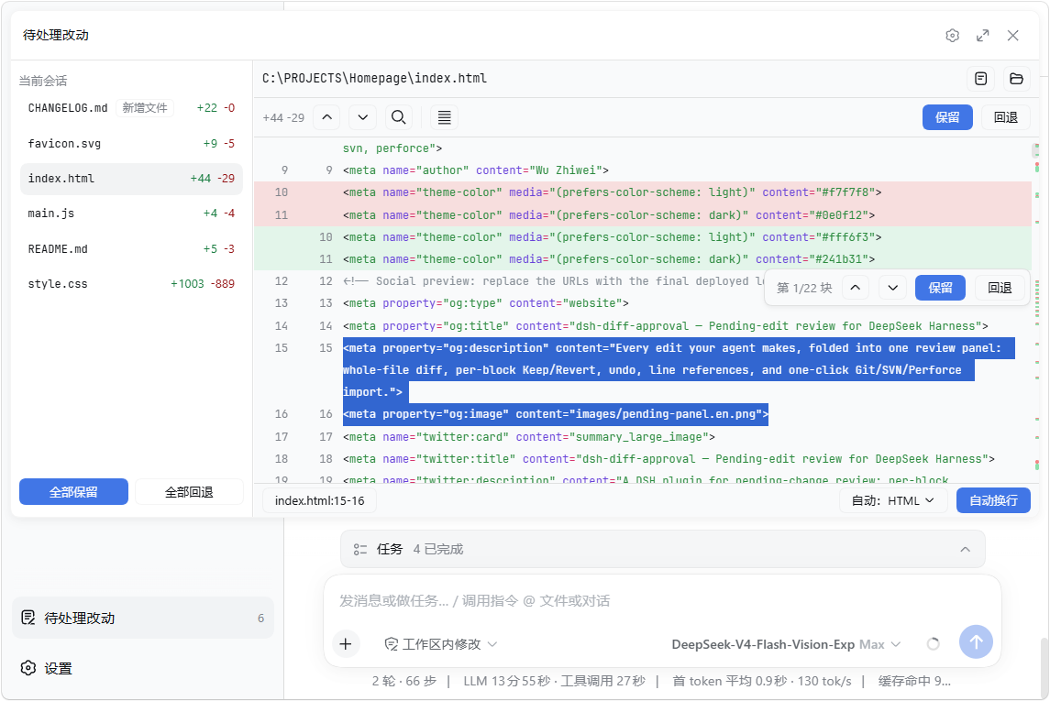
Task: Select style.css in file list
Action: tap(131, 284)
